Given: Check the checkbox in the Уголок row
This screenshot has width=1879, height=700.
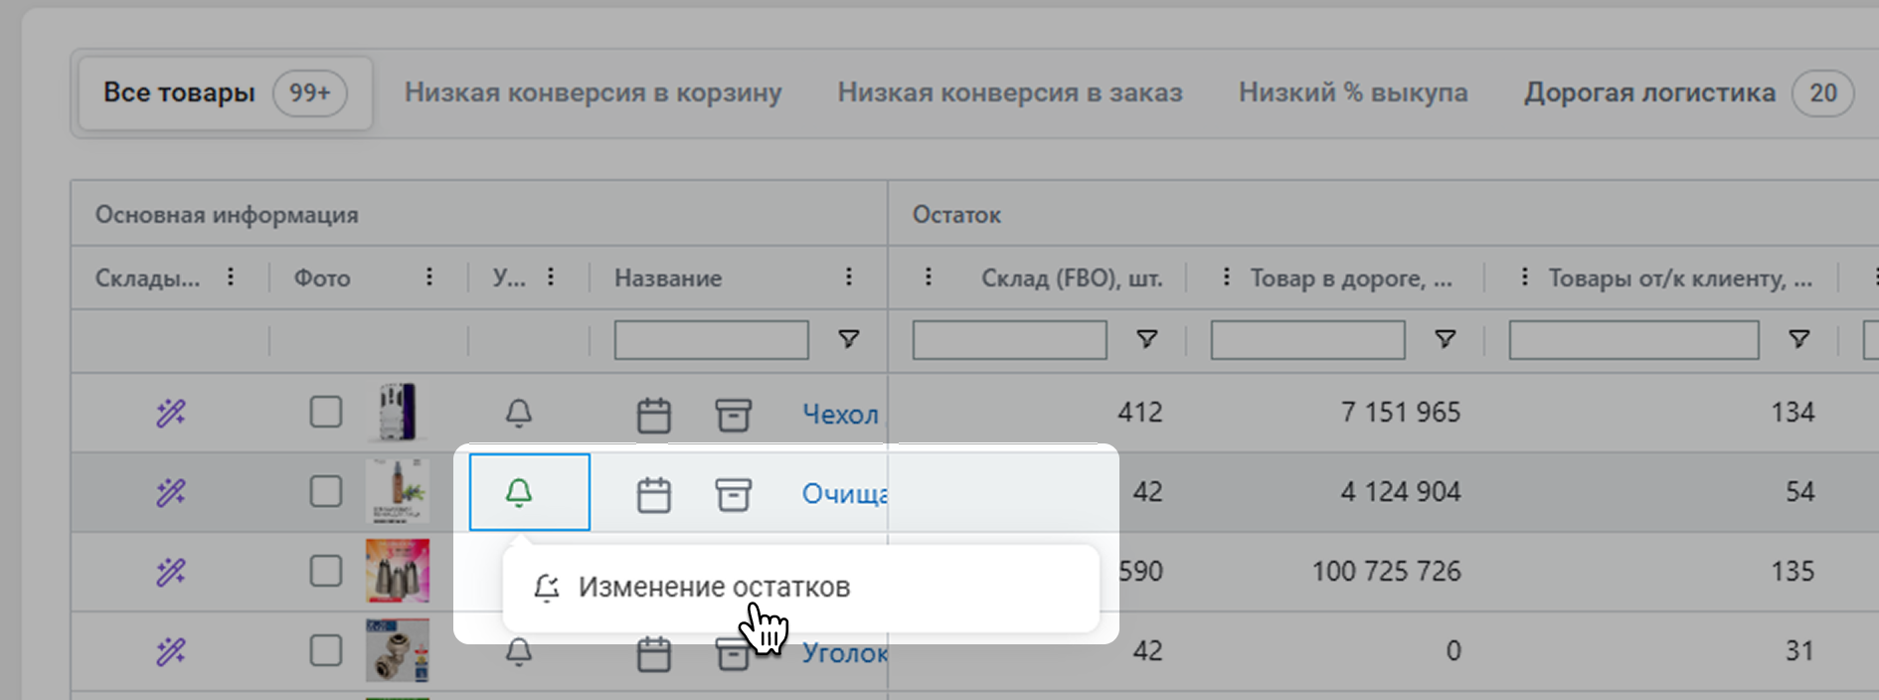Looking at the screenshot, I should coord(326,650).
